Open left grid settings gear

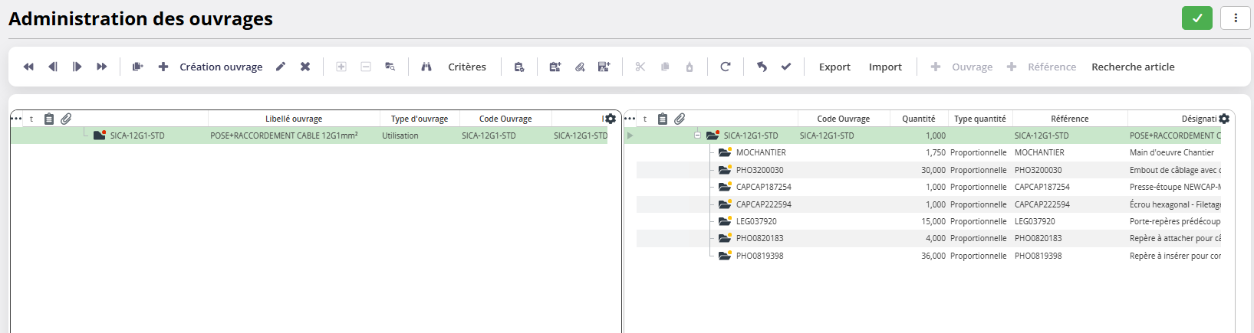[x=611, y=119]
